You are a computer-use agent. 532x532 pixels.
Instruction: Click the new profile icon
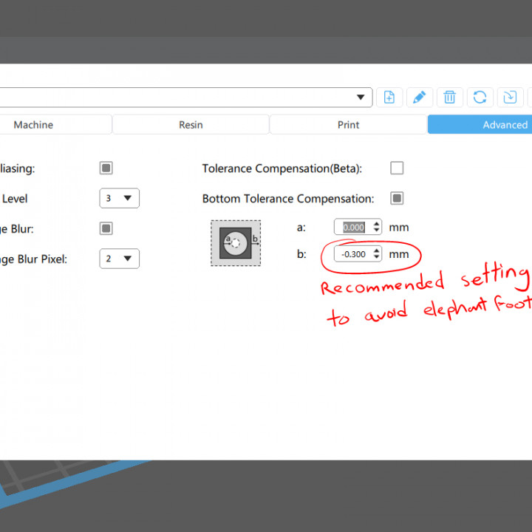389,98
